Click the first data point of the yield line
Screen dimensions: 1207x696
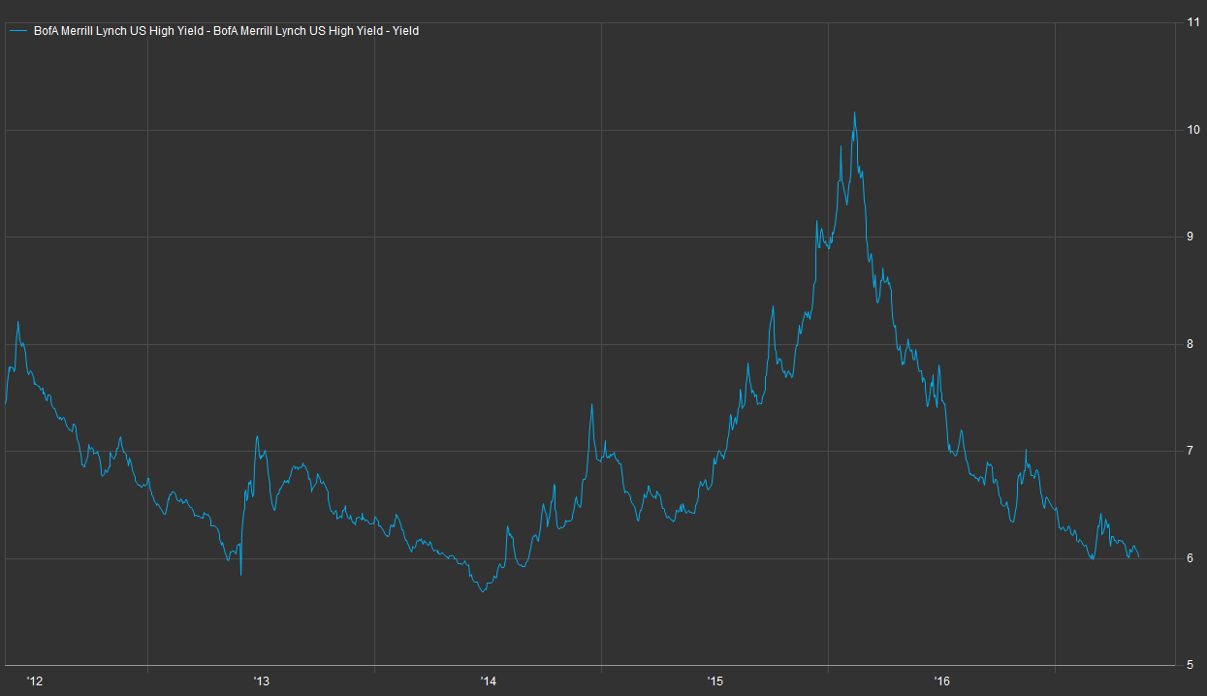coord(6,402)
